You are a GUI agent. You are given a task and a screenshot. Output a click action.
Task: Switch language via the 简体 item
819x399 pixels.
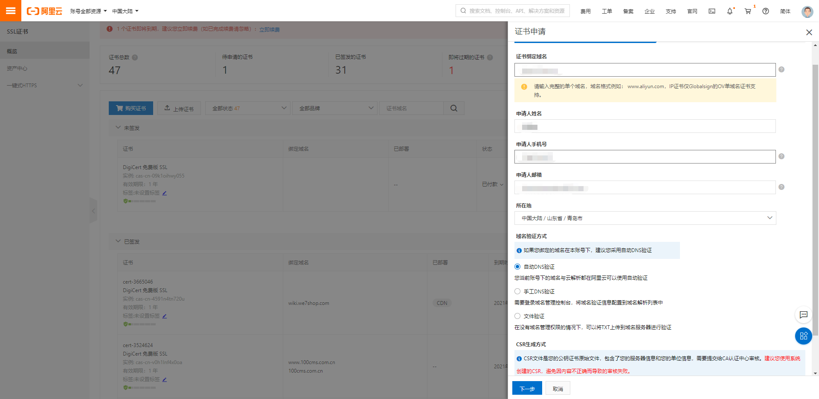point(785,11)
